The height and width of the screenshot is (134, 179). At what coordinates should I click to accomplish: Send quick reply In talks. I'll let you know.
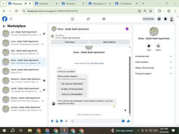click(x=72, y=89)
